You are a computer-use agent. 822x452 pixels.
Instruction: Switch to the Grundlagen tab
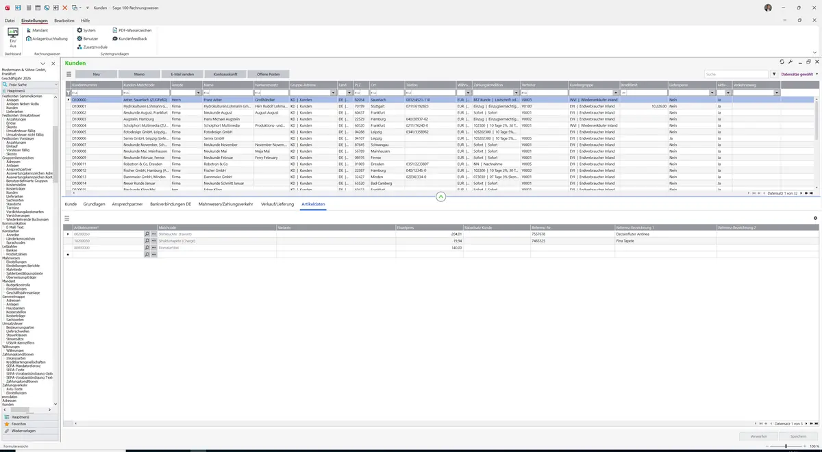coord(95,204)
